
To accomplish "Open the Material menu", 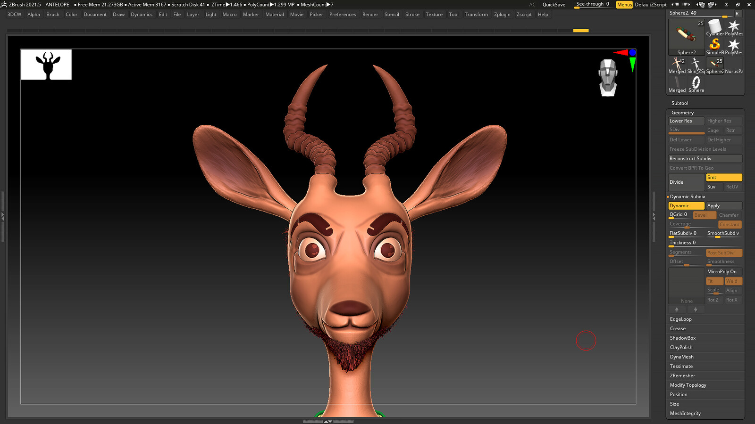I will (x=275, y=15).
